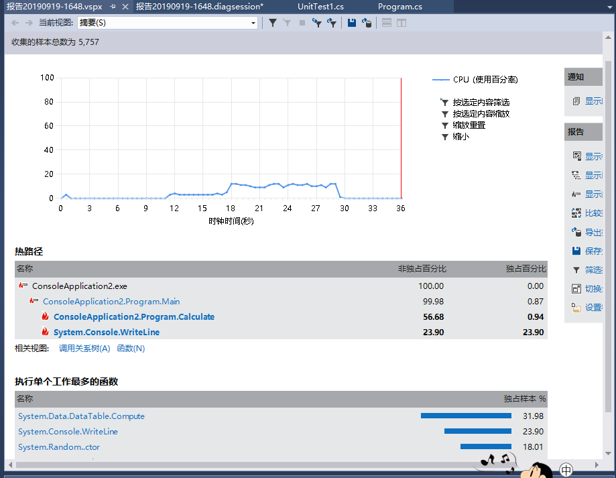Image resolution: width=616 pixels, height=478 pixels.
Task: Click funnel icon beside 按选定内容缩放
Action: click(444, 114)
